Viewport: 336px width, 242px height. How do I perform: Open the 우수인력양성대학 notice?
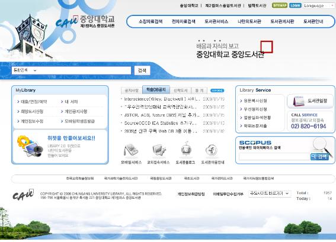click(x=161, y=107)
